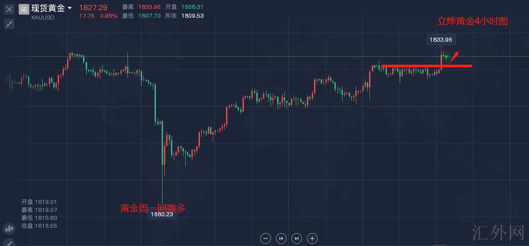Jump to the latest candles button
This screenshot has height=246, width=529.
(297, 238)
